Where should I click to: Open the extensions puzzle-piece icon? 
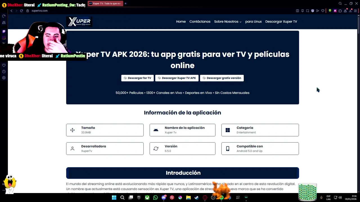click(340, 11)
